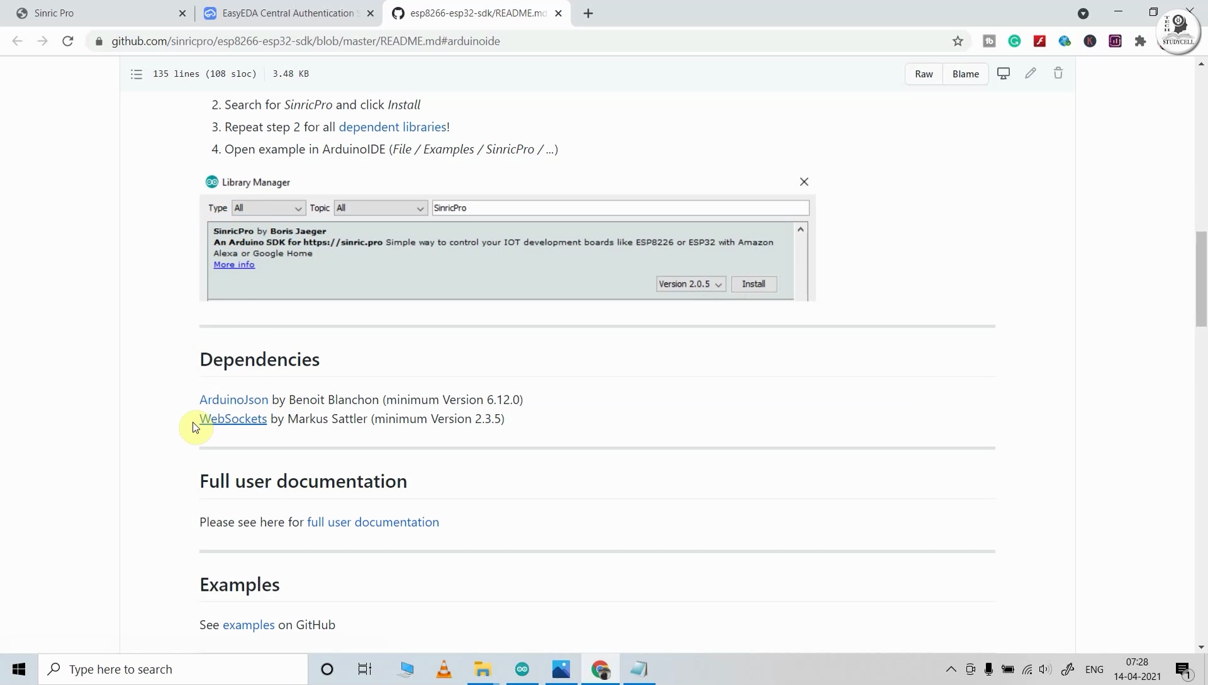Click the Raw button
Viewport: 1208px width, 685px height.
[924, 74]
